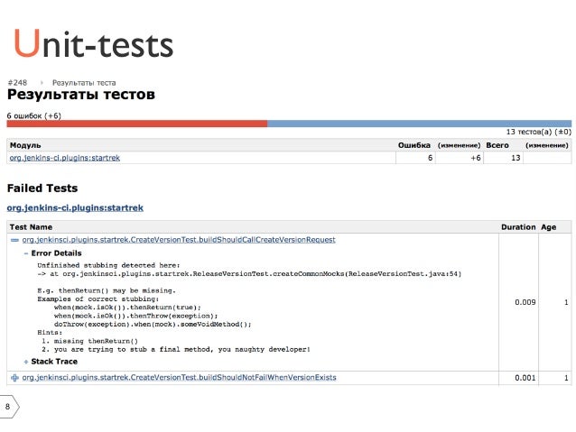Click the #248 build breadcrumb
576x432 pixels.
17,82
